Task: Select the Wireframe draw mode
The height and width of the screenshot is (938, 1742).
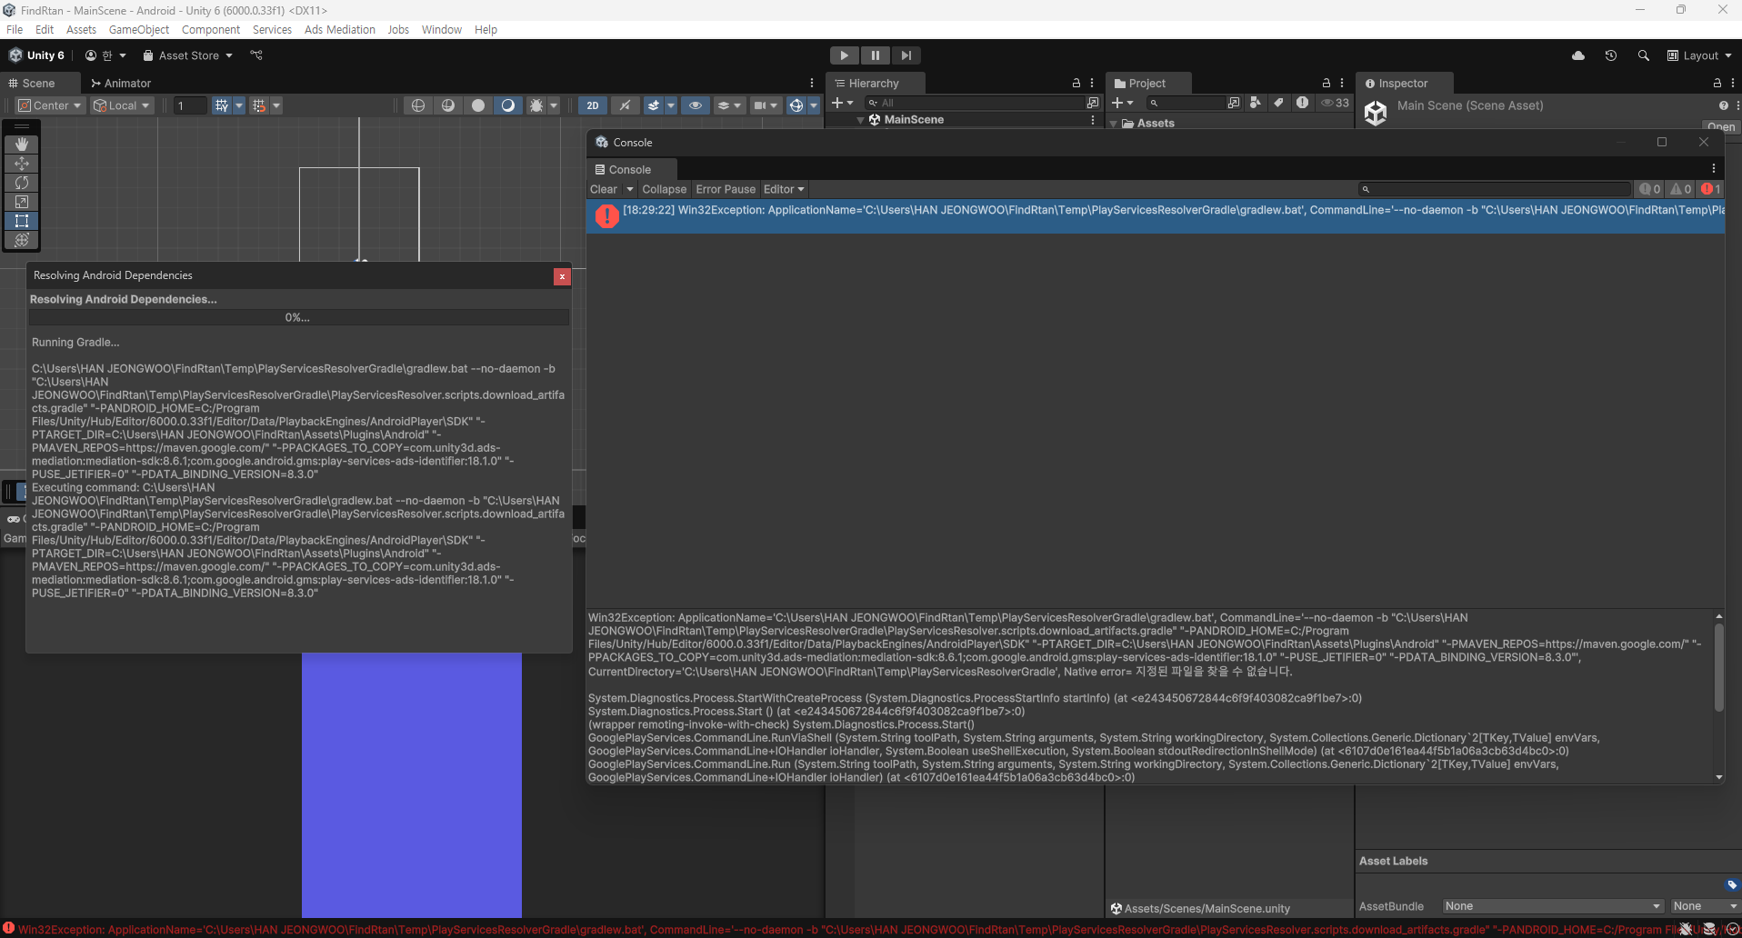Action: click(418, 105)
